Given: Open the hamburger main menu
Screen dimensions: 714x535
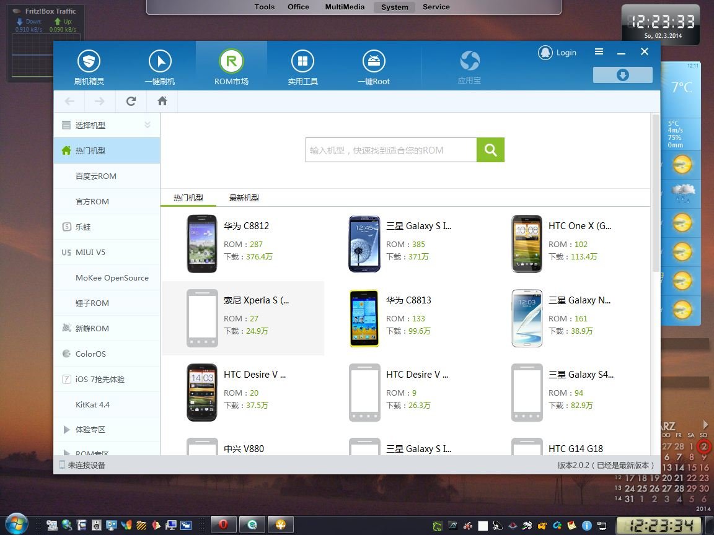Looking at the screenshot, I should click(599, 52).
